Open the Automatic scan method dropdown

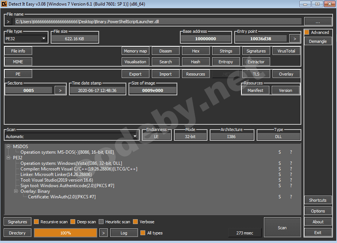[x=135, y=136]
